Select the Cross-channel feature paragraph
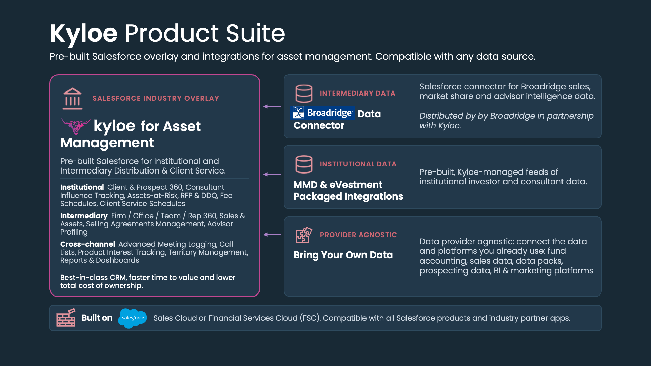The height and width of the screenshot is (366, 651). tap(154, 252)
